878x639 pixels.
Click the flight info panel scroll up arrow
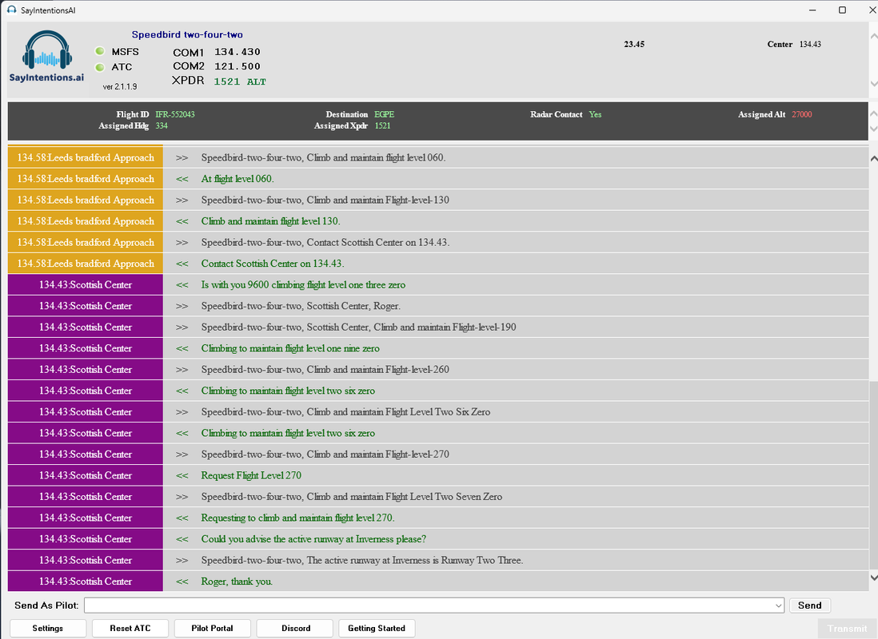pos(873,113)
